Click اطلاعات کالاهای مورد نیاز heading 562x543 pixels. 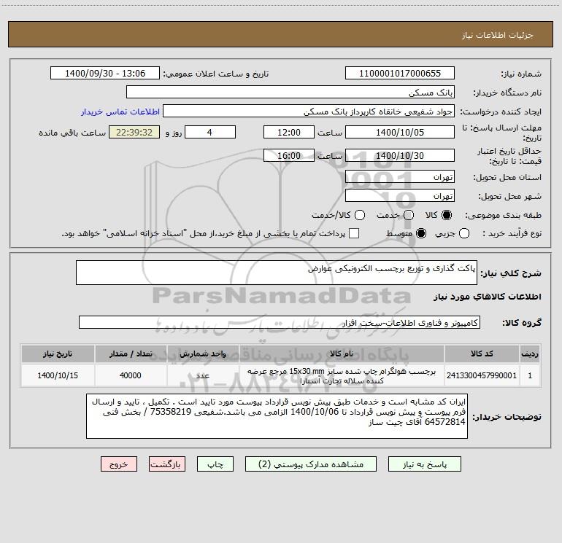[487, 297]
